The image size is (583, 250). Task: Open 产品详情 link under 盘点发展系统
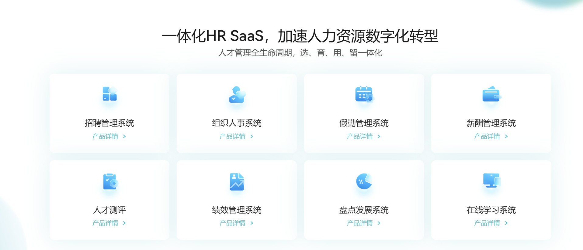click(360, 223)
